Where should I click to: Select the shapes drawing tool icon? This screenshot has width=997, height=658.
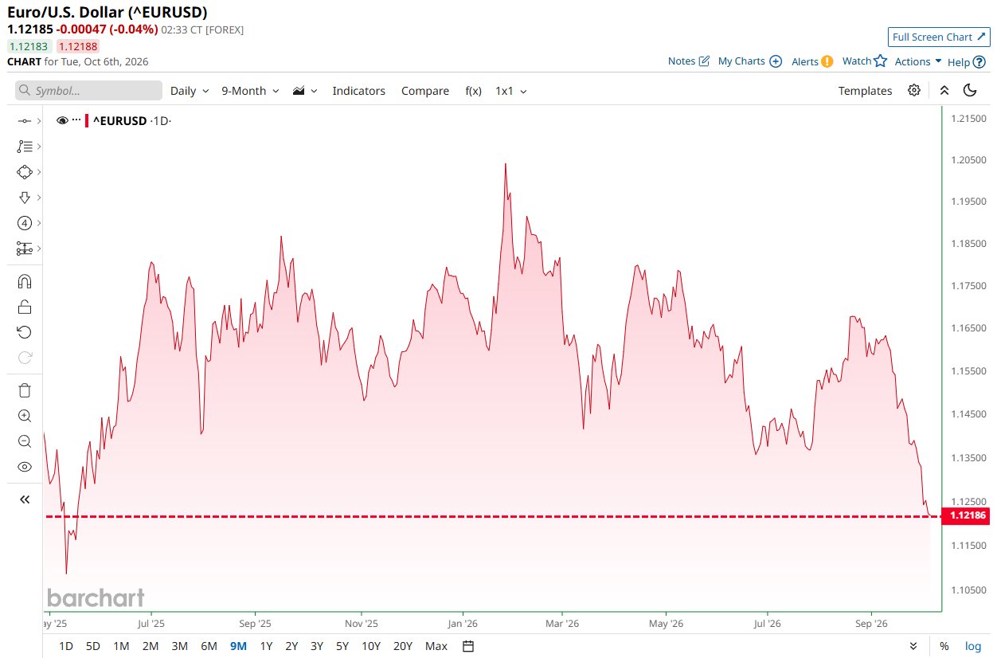pos(24,172)
